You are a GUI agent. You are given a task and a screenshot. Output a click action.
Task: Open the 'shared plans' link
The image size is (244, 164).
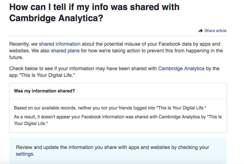click(65, 51)
